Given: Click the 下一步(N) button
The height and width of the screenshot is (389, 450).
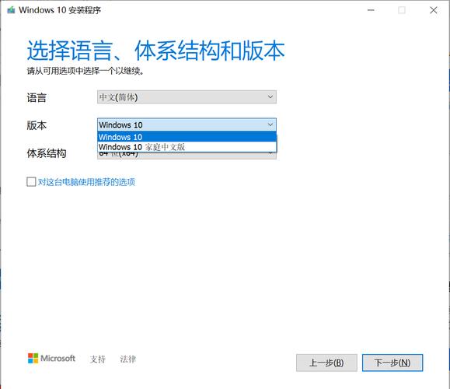Looking at the screenshot, I should pos(392,363).
